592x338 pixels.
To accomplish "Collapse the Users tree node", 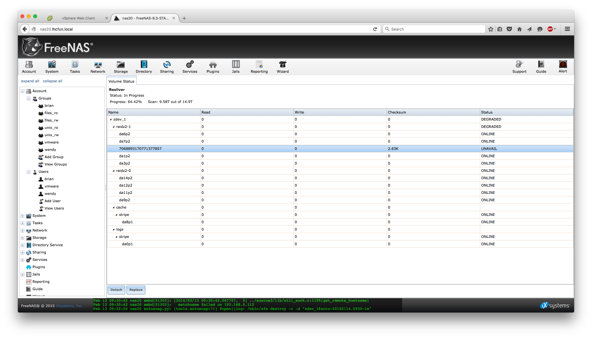I will [x=28, y=172].
